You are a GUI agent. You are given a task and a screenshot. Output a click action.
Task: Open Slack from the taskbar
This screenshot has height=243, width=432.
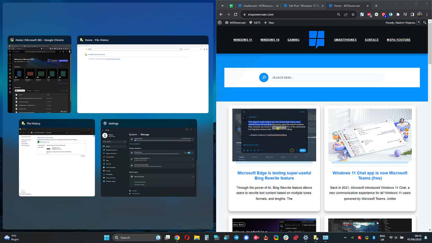[285, 238]
